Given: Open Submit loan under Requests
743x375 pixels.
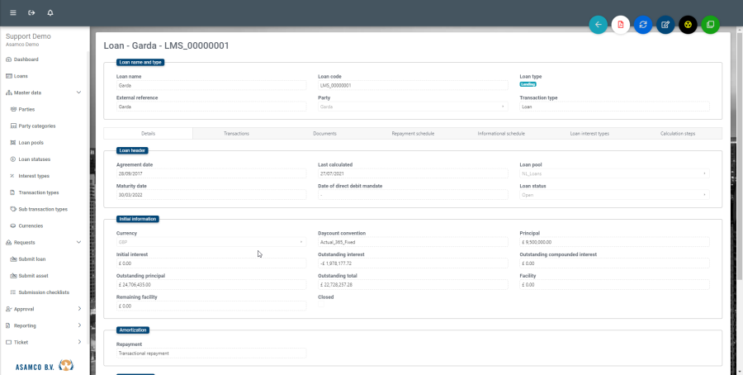Looking at the screenshot, I should (x=31, y=259).
